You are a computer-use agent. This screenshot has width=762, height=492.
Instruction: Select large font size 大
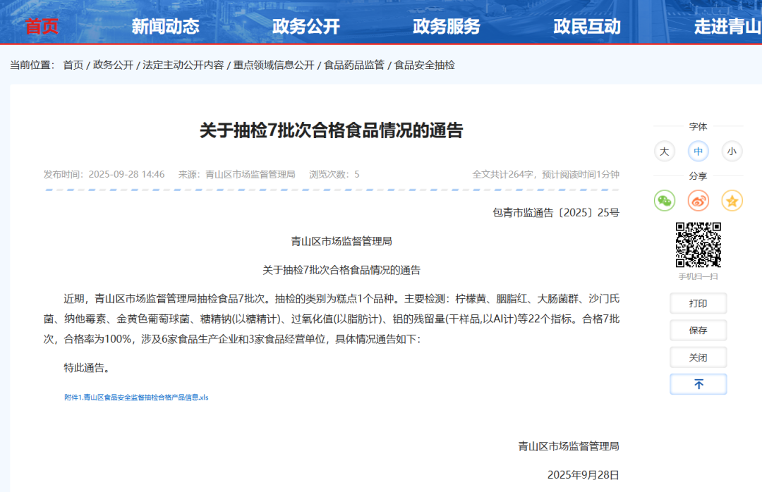pyautogui.click(x=664, y=151)
